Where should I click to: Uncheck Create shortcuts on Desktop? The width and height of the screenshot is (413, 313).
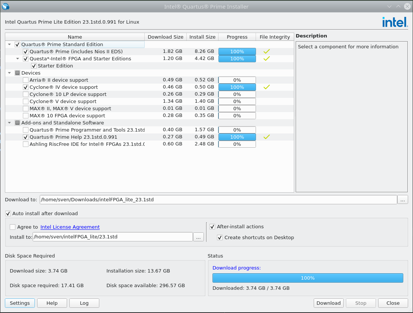coord(220,237)
